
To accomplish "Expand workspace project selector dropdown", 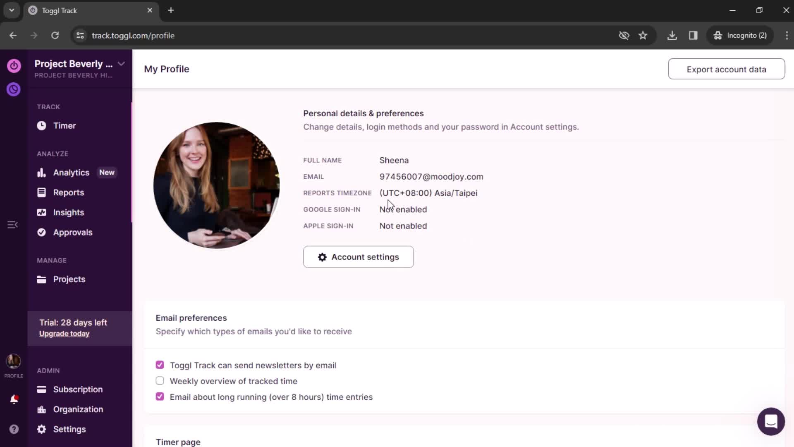I will coord(121,64).
